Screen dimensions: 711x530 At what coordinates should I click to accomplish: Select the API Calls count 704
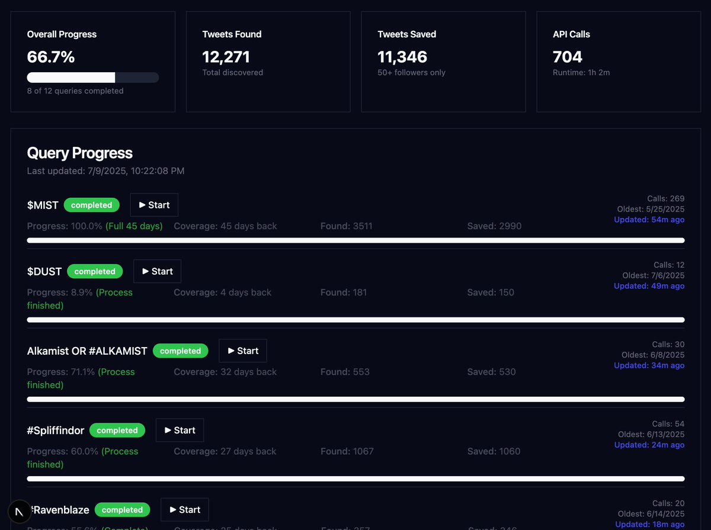point(568,57)
